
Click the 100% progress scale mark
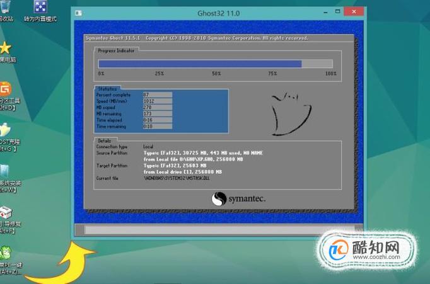click(331, 74)
